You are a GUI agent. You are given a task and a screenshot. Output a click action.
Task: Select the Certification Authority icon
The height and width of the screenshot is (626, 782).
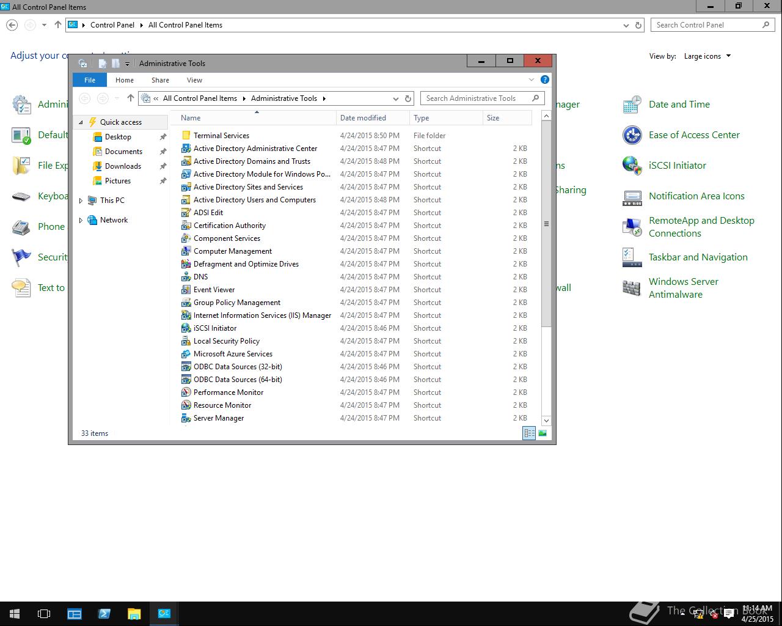[186, 225]
